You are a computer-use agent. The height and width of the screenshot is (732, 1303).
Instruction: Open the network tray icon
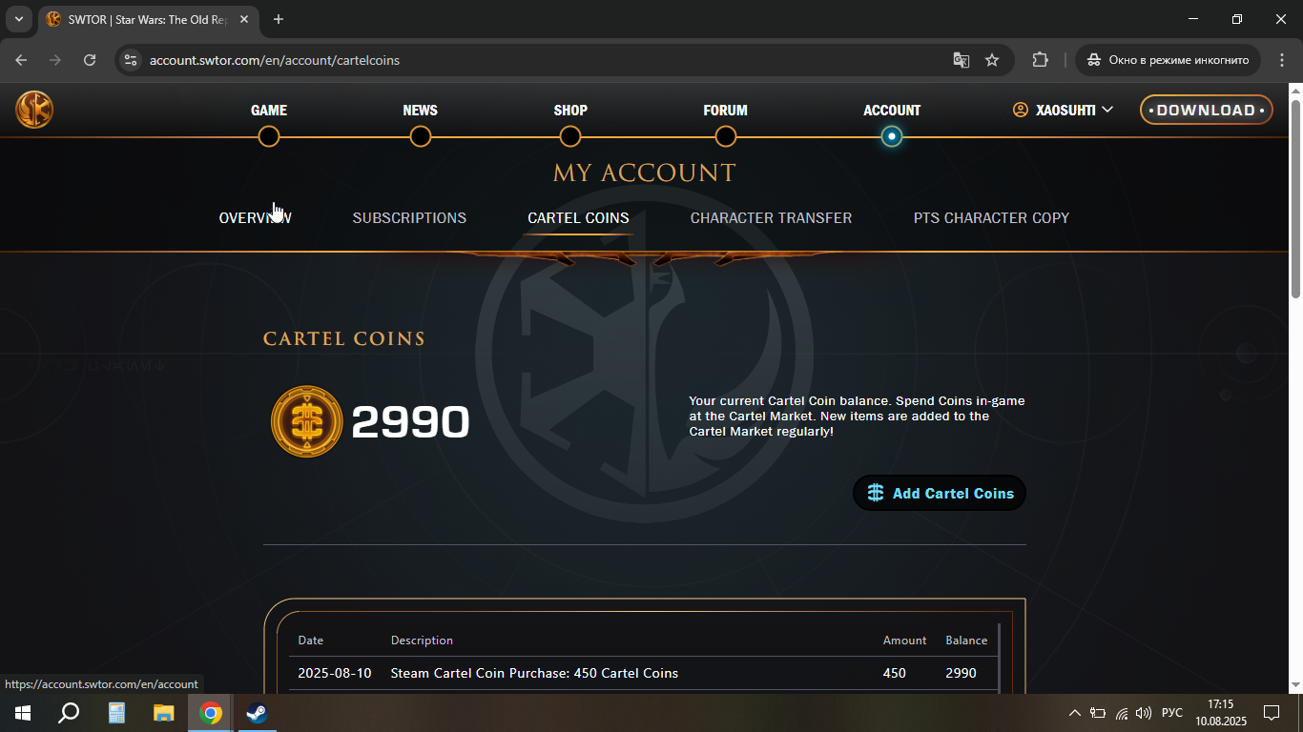(1122, 713)
